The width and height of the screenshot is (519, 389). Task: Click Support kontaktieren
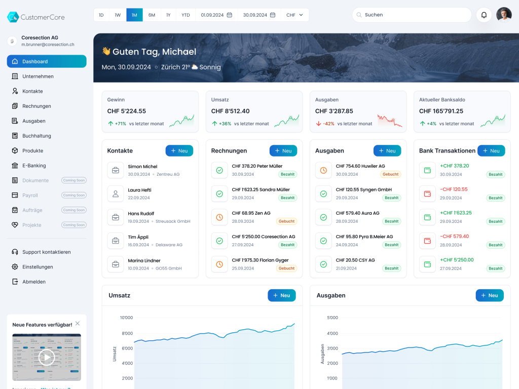coord(47,252)
